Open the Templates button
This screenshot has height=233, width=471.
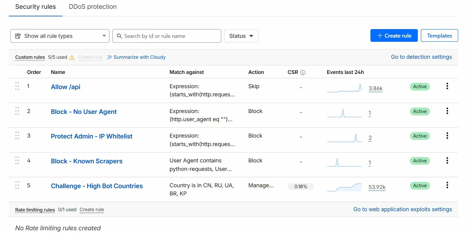click(x=439, y=36)
